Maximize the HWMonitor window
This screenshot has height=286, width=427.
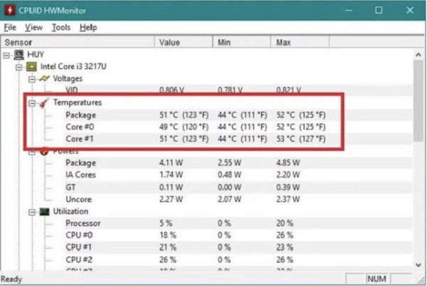point(379,11)
